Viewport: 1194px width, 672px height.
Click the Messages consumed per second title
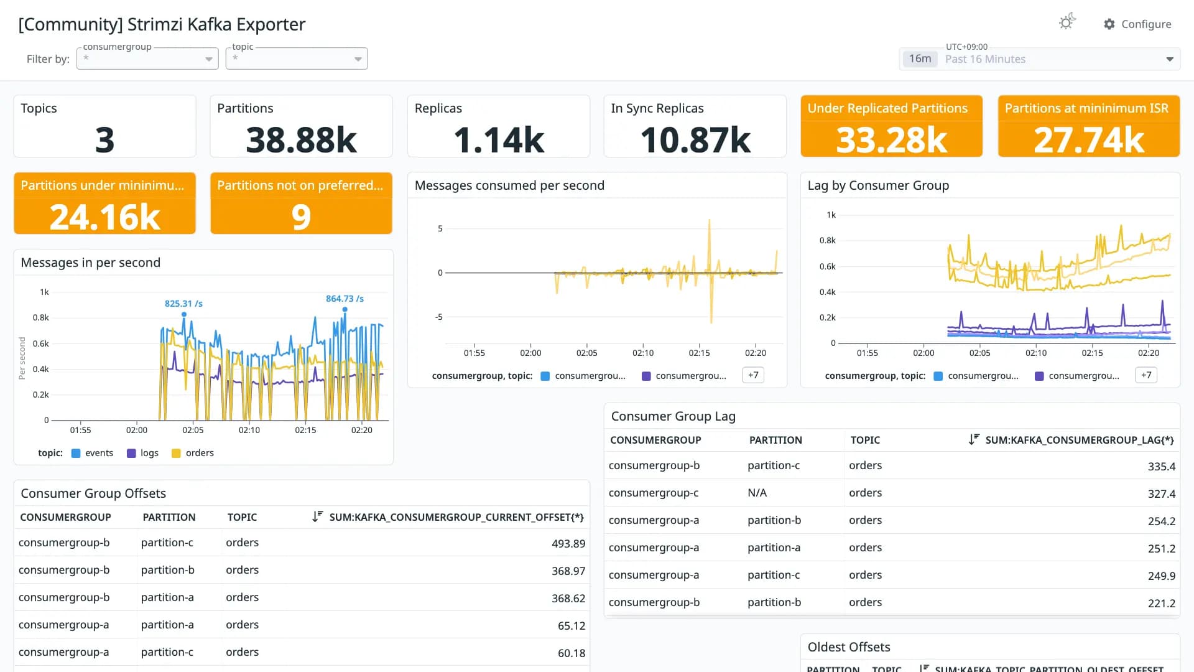[509, 185]
